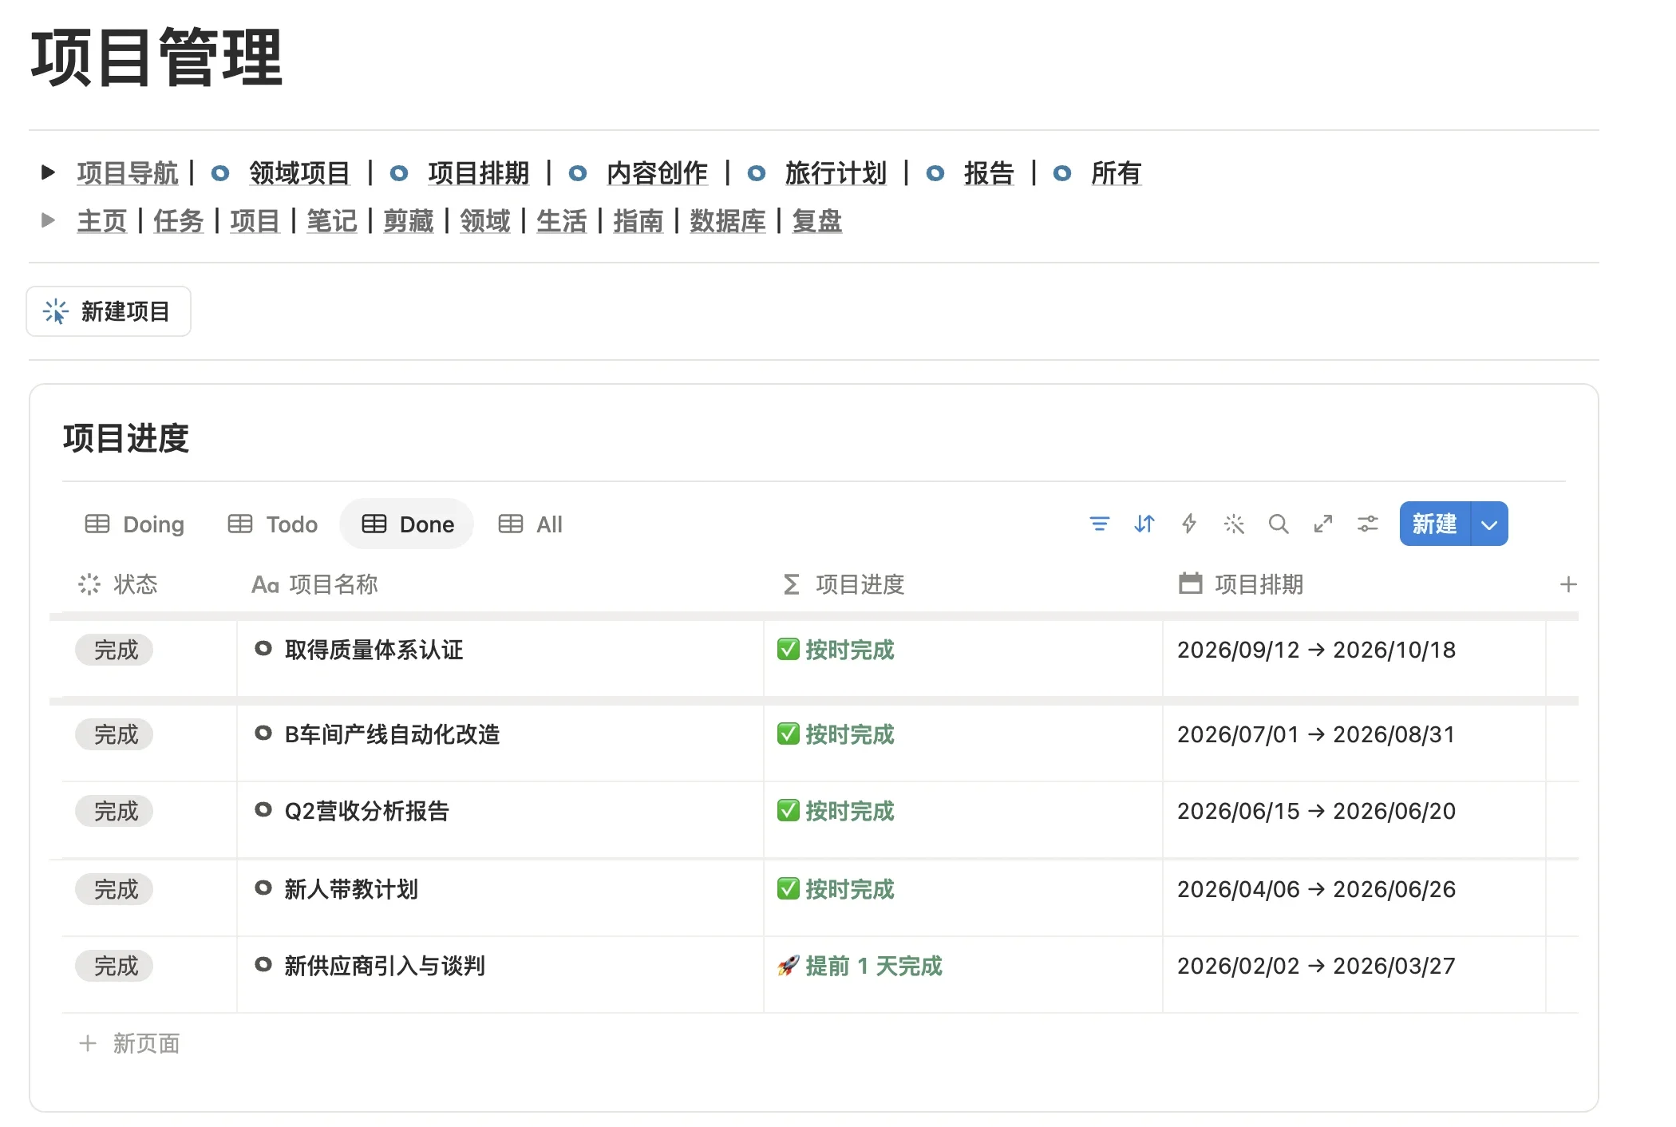Click the status icon in 状态 header
Image resolution: width=1676 pixels, height=1127 pixels.
[x=89, y=584]
